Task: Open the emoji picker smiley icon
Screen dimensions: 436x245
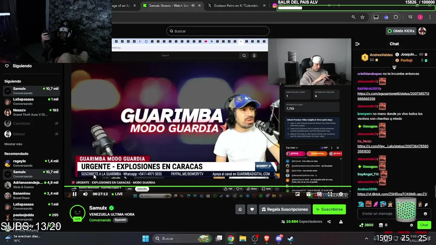Action: 425,214
